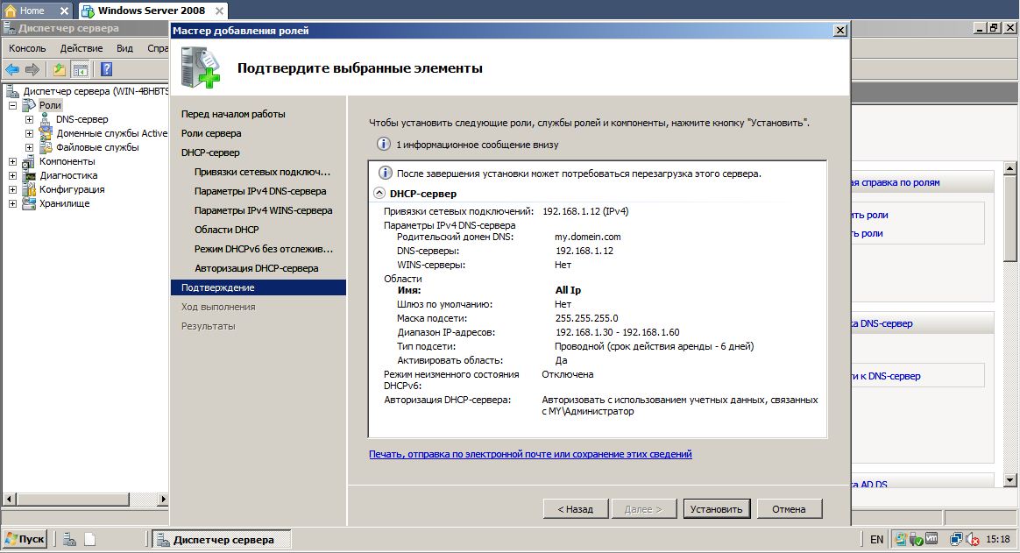Open Авторизация DHCP-сервера step
Image resolution: width=1020 pixels, height=553 pixels.
coord(256,268)
